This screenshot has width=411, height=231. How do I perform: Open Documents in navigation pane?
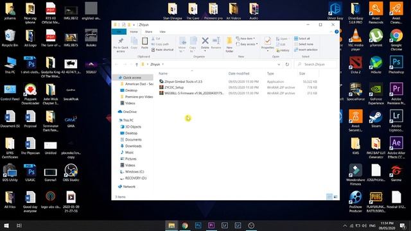[x=133, y=140]
